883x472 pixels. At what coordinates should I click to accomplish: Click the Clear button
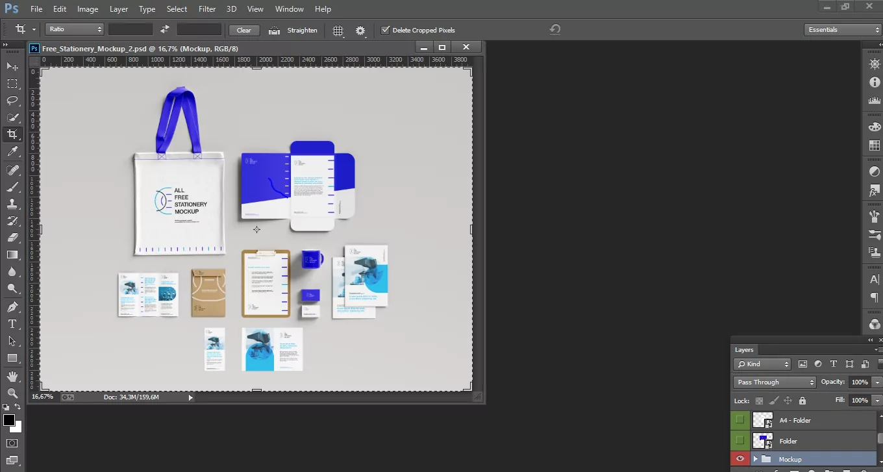(244, 31)
